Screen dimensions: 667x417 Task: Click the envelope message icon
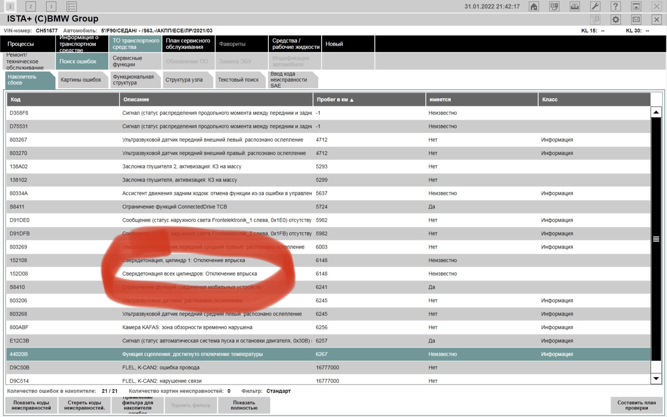pyautogui.click(x=636, y=19)
